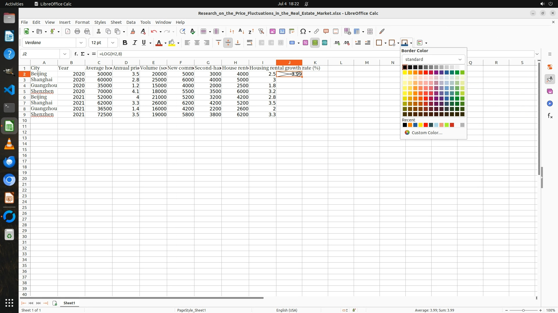Open the font size dropdown

pos(113,43)
